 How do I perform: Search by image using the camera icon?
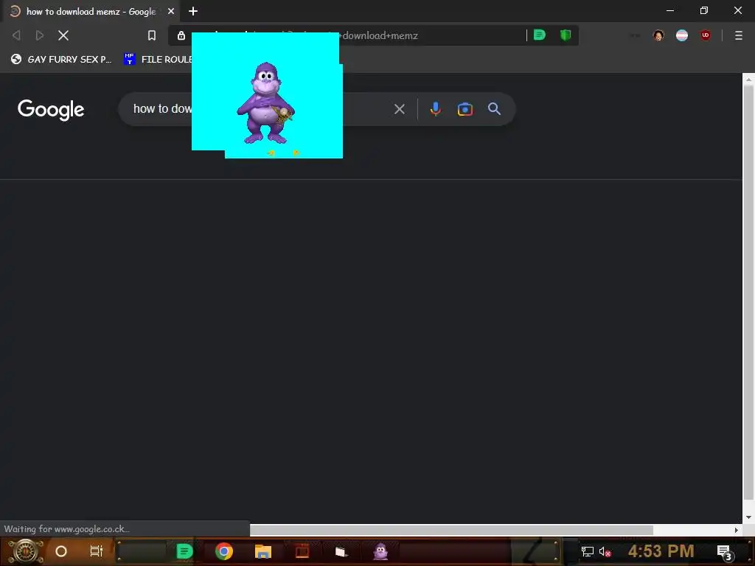tap(465, 109)
